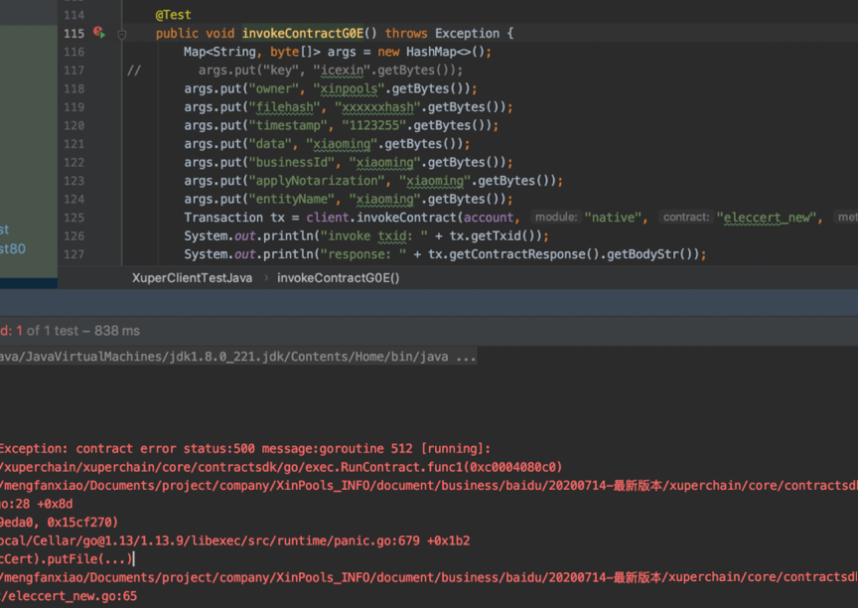Click the "businessId" key string on line 122
Viewport: 858px width, 608px height.
point(292,163)
